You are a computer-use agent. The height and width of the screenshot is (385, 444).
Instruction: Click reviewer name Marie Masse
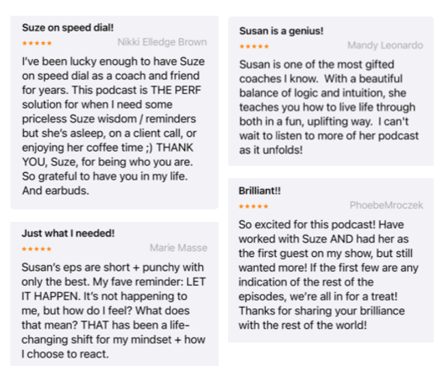click(x=178, y=248)
